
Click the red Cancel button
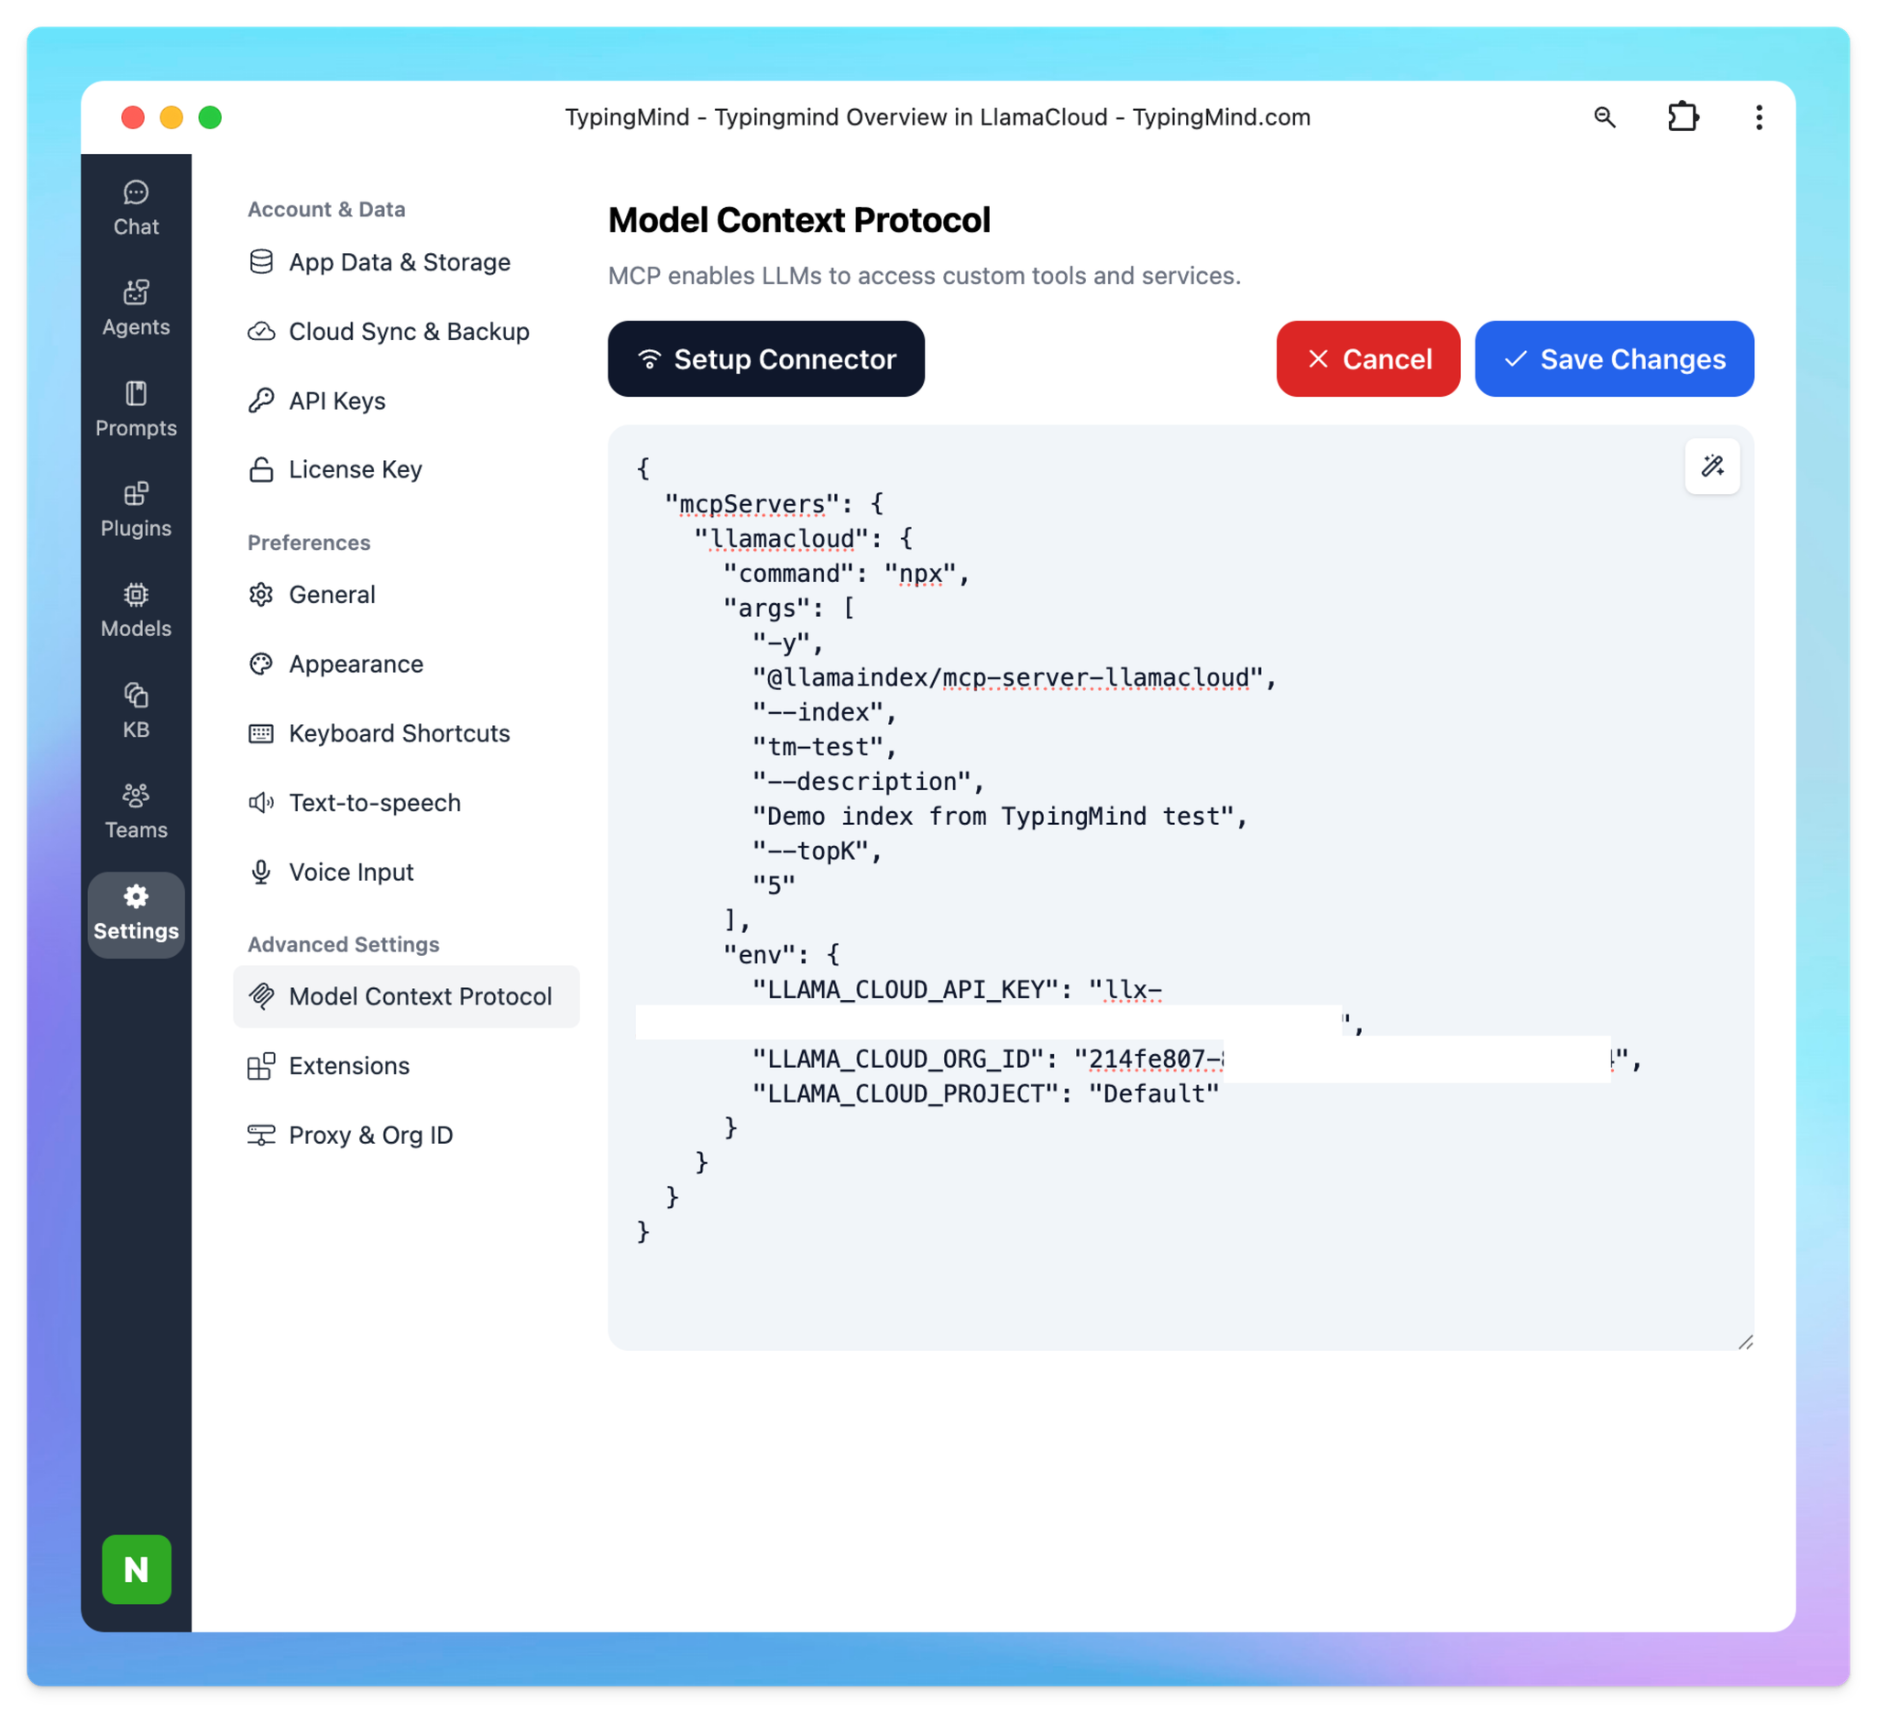(x=1367, y=359)
